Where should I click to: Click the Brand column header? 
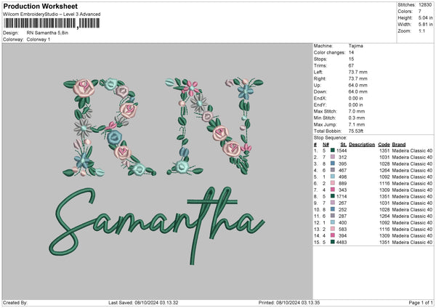point(399,144)
